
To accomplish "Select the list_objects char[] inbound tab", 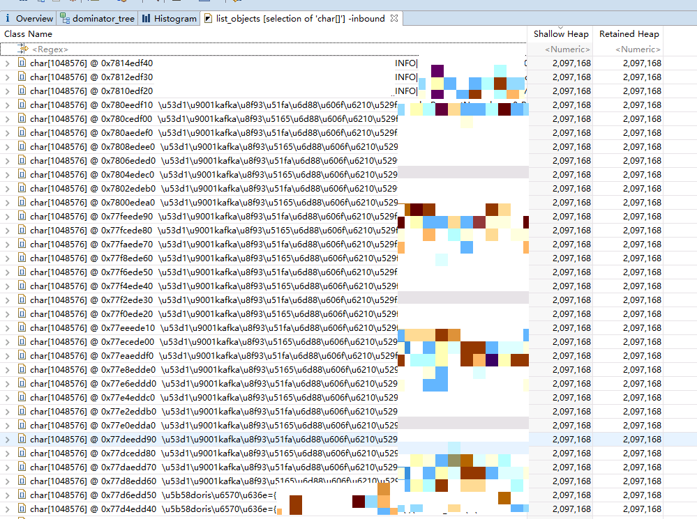I will (x=301, y=19).
